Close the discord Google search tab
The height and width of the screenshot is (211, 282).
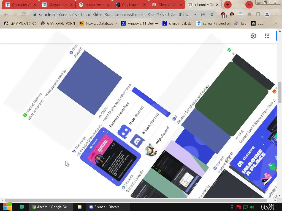tap(217, 5)
